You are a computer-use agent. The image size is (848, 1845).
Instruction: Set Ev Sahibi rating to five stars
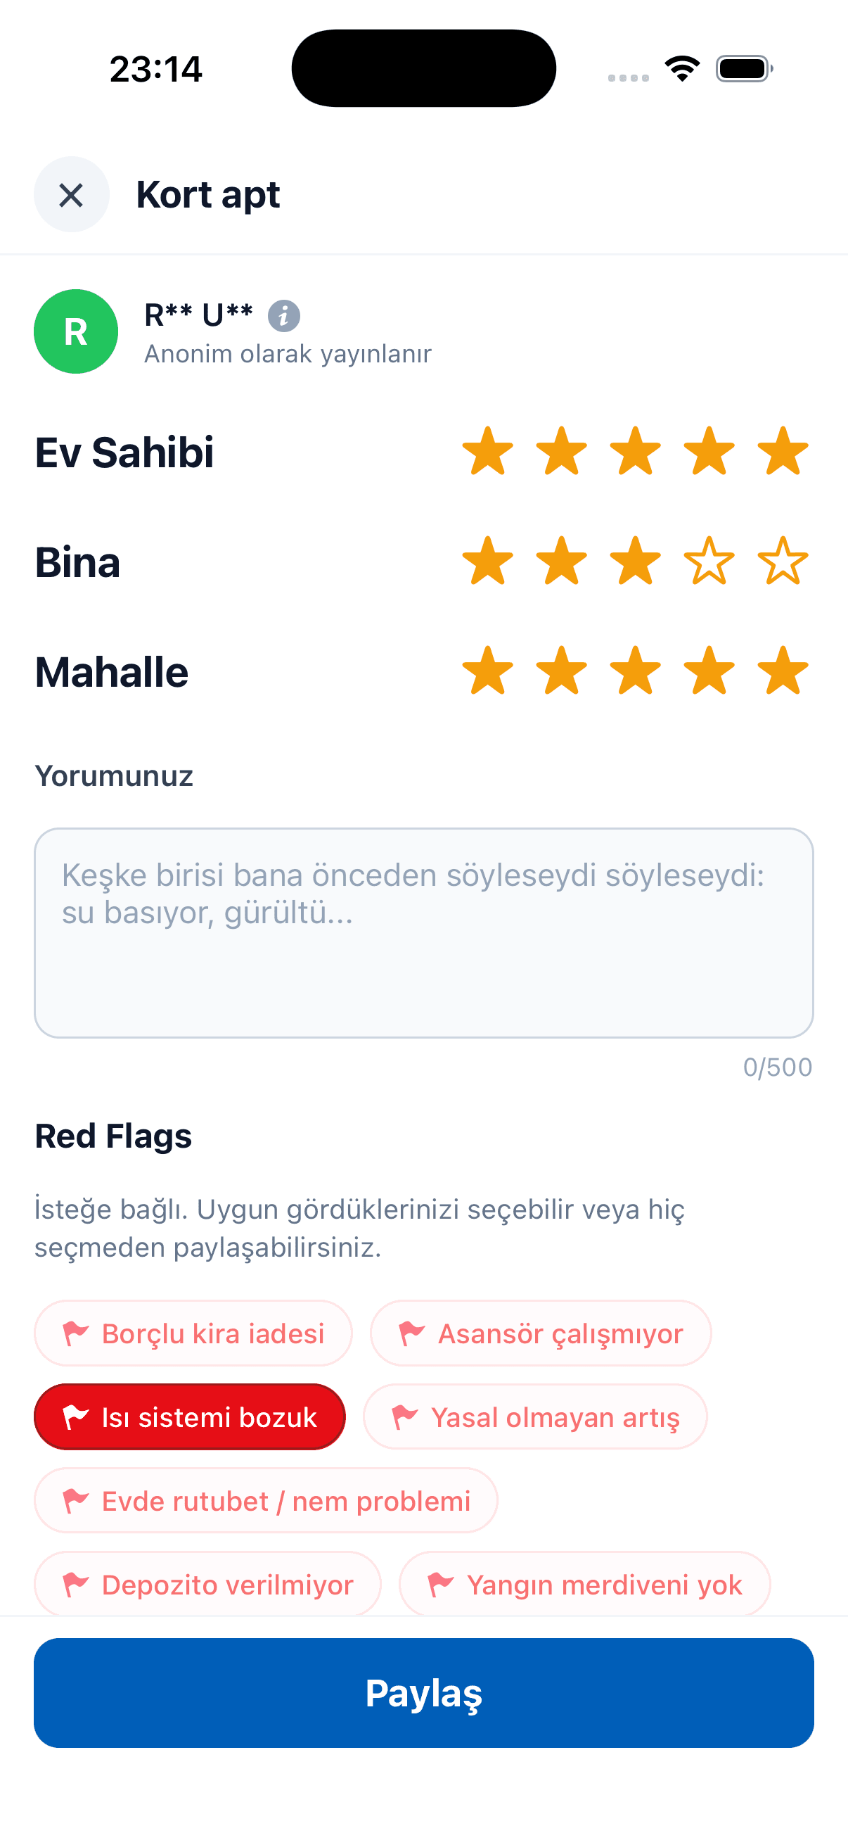pyautogui.click(x=783, y=452)
